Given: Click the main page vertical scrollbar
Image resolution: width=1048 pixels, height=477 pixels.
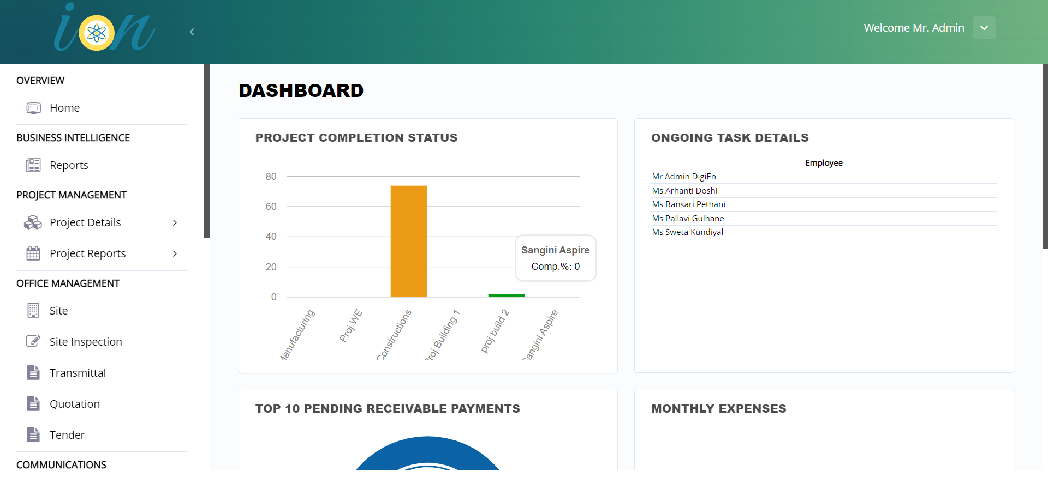Looking at the screenshot, I should tap(1045, 156).
